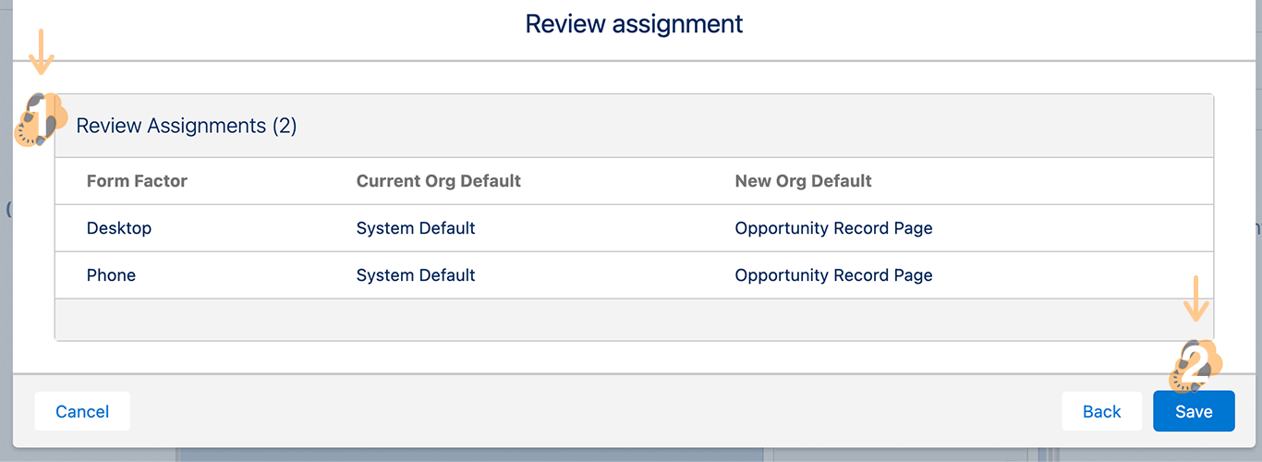Click Opportunity Record Page in Desktop row
This screenshot has height=462, width=1262.
833,228
